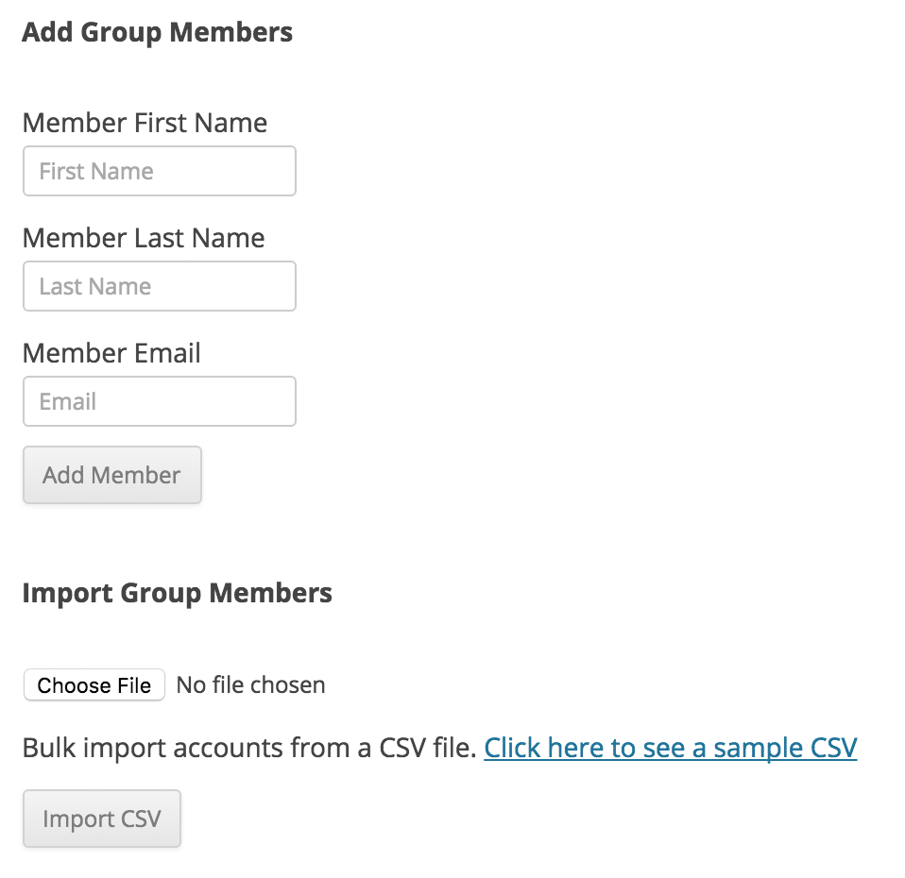This screenshot has height=878, width=905.
Task: Click inside the Last Name input field
Action: pyautogui.click(x=159, y=286)
